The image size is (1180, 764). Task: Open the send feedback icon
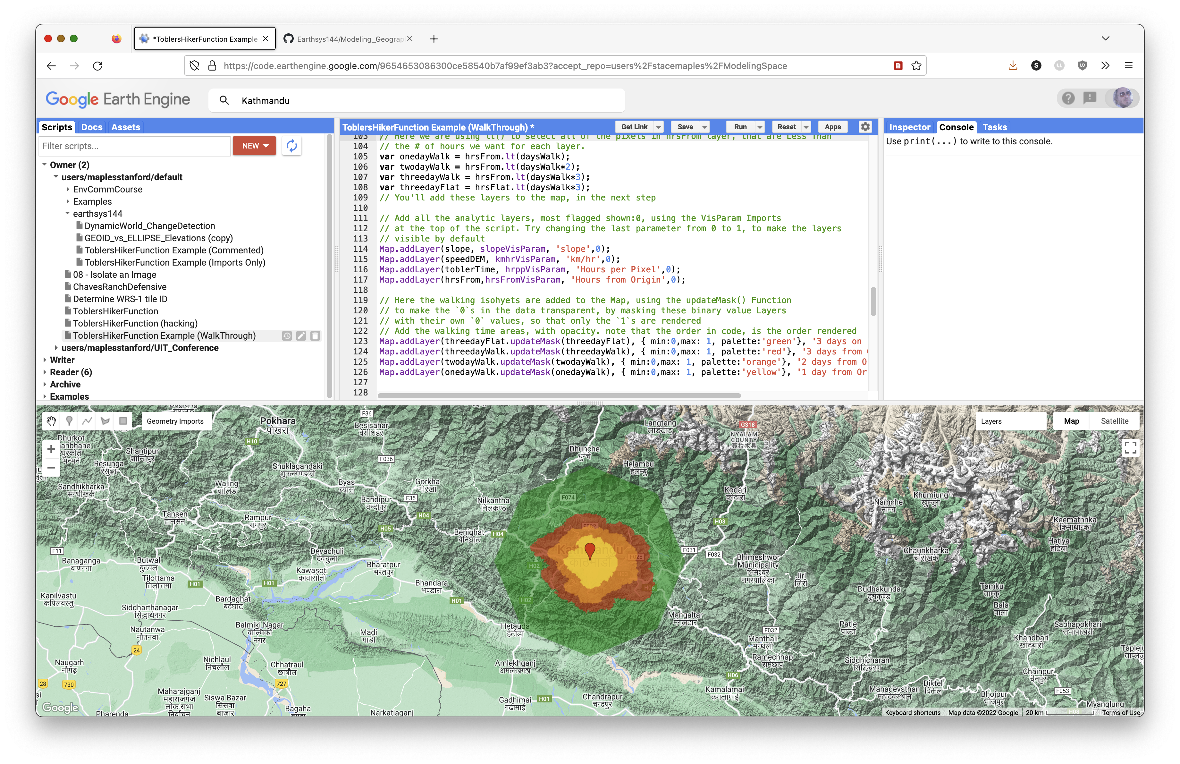coord(1090,98)
